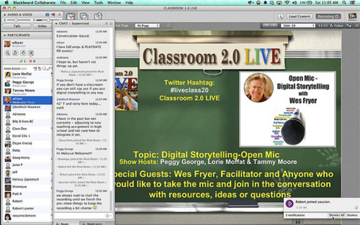Click the purple notification icon for Robert joined
Screen dimensions: 360x225
(290, 204)
